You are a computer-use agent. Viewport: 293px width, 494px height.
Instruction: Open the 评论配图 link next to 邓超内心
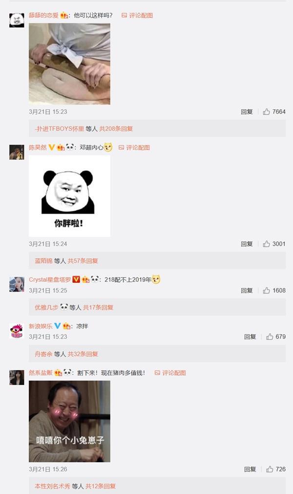click(134, 147)
